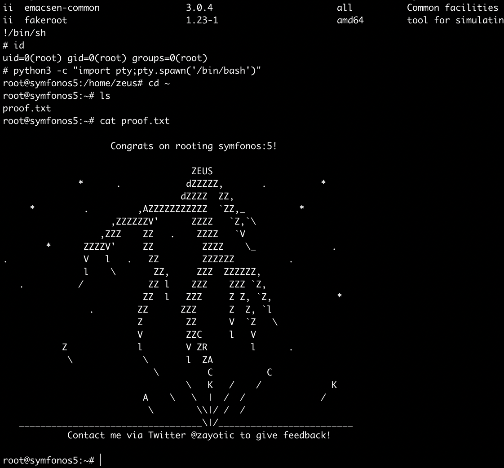The height and width of the screenshot is (468, 504).
Task: Click the 1.23-1 version number
Action: (x=202, y=20)
